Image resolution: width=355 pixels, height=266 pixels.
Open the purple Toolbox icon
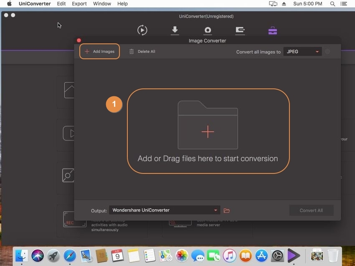tap(272, 30)
